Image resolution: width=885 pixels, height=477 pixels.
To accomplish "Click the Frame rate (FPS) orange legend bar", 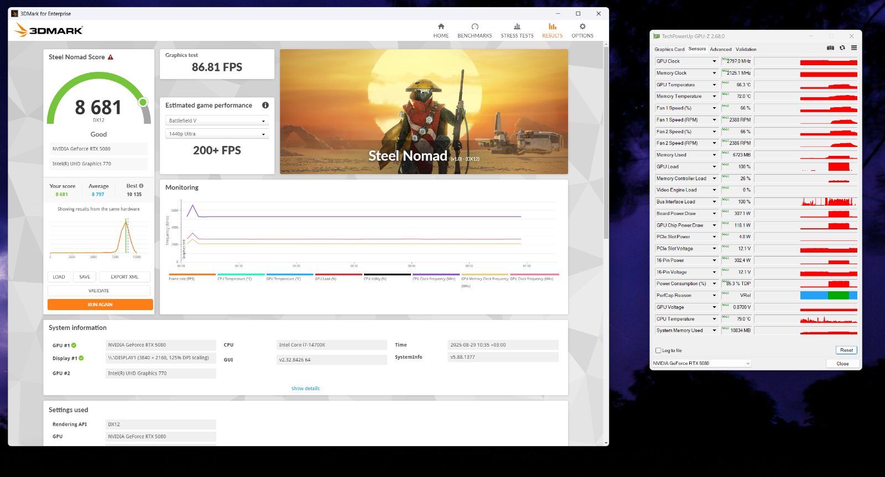I will coord(192,274).
